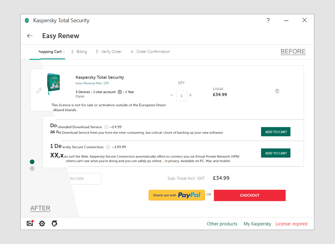Increase quantity with the plus icon
Viewport: 335px width, 244px height.
(x=190, y=95)
